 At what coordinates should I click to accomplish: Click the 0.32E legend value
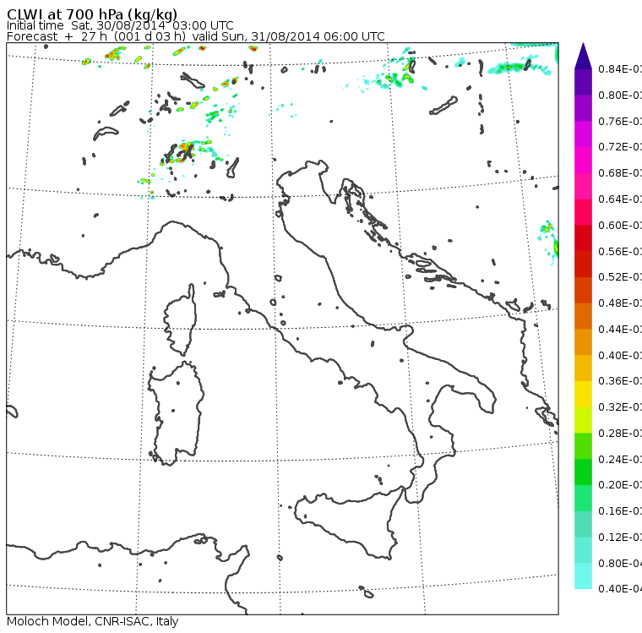(620, 407)
